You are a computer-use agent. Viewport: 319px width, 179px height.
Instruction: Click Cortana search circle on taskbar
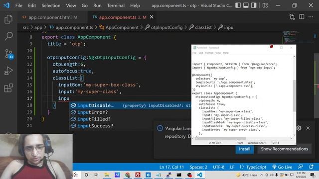point(86,175)
